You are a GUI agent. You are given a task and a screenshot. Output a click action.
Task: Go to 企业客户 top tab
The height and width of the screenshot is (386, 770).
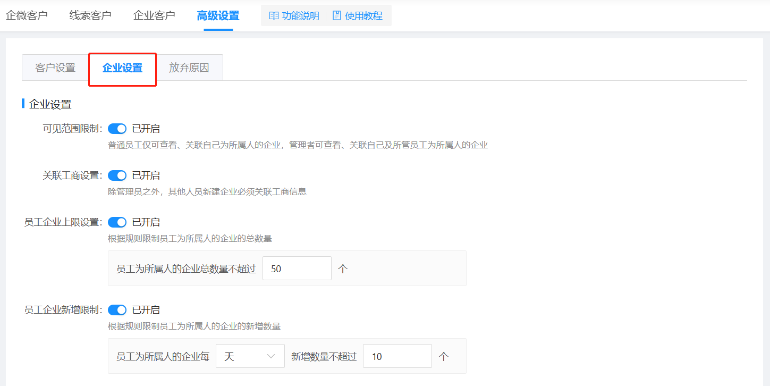click(x=154, y=15)
